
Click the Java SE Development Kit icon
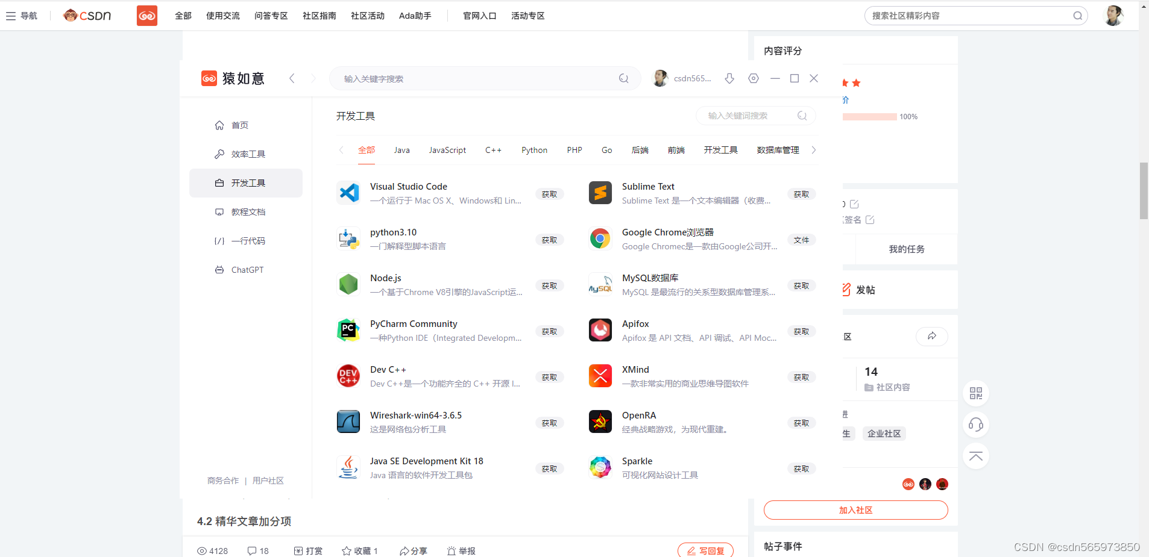click(348, 467)
